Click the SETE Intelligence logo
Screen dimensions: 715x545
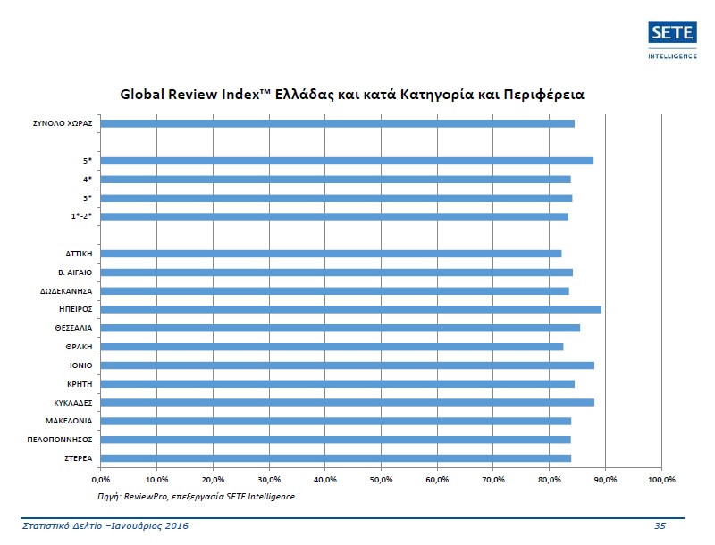click(673, 40)
